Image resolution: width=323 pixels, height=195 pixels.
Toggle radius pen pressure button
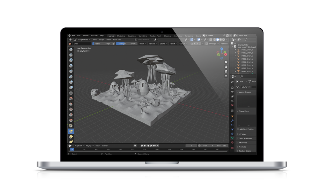[114, 44]
